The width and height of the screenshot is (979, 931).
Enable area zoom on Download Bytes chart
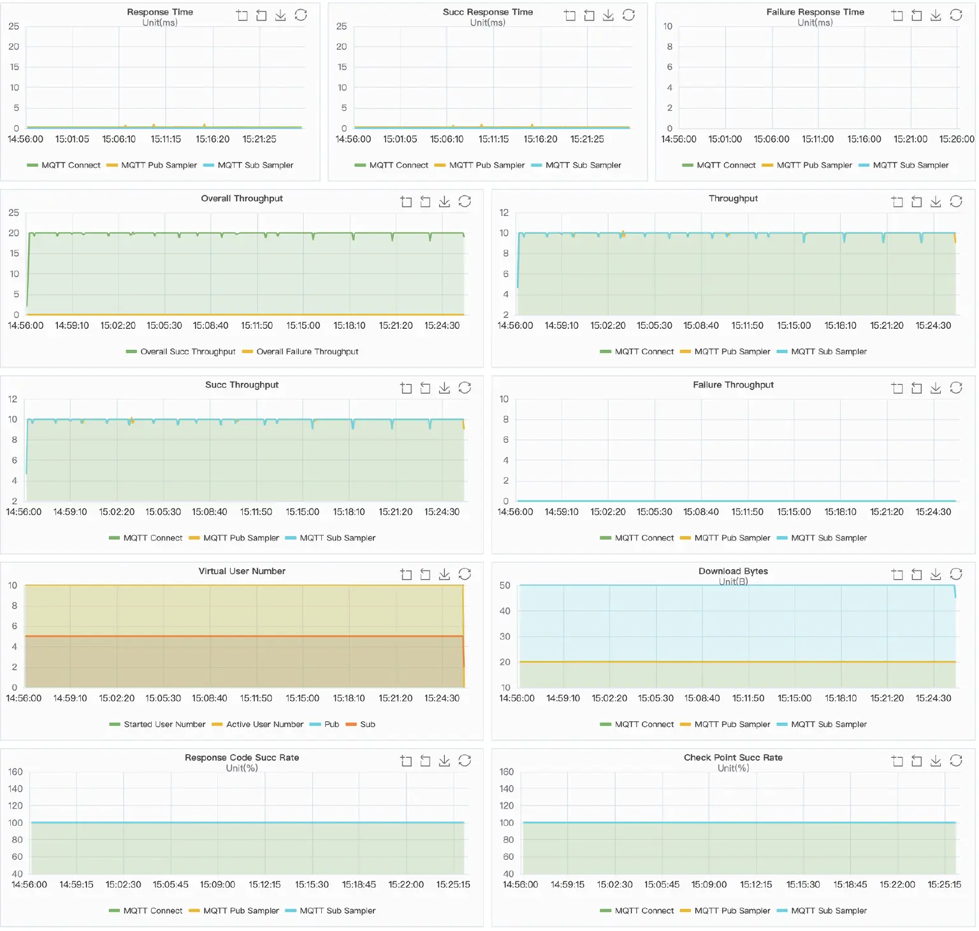(897, 574)
